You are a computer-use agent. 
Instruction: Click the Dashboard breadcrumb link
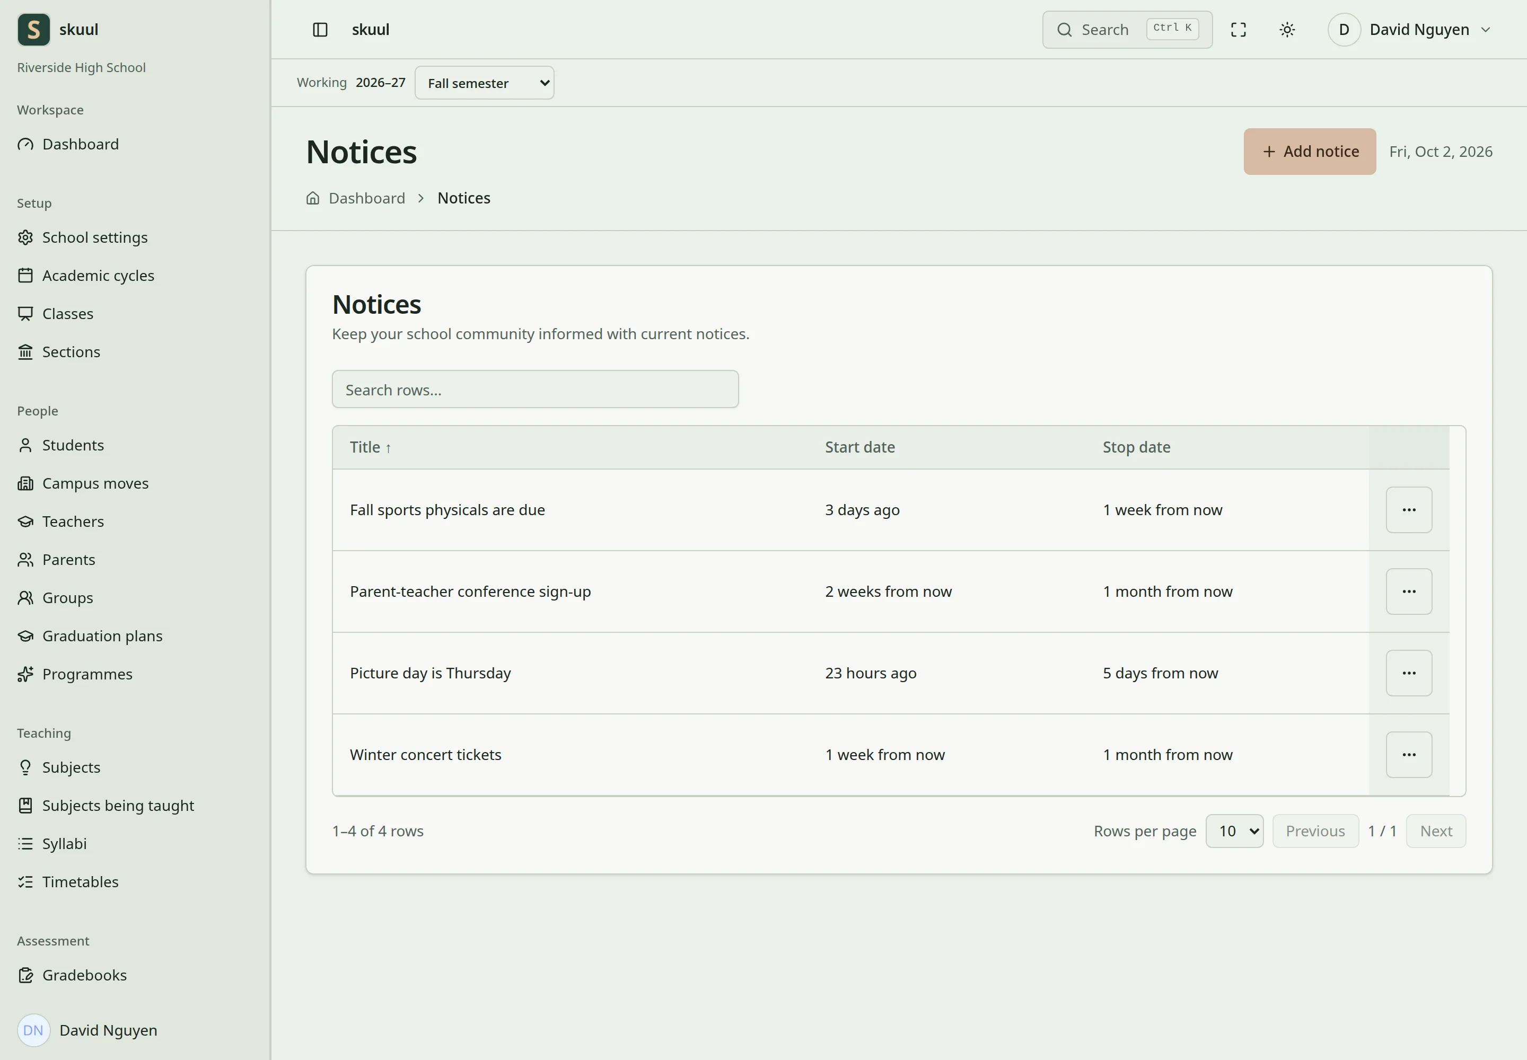click(367, 198)
